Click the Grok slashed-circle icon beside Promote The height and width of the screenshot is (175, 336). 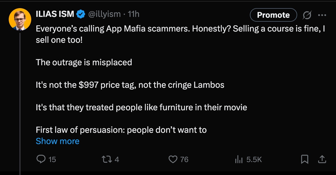(307, 15)
